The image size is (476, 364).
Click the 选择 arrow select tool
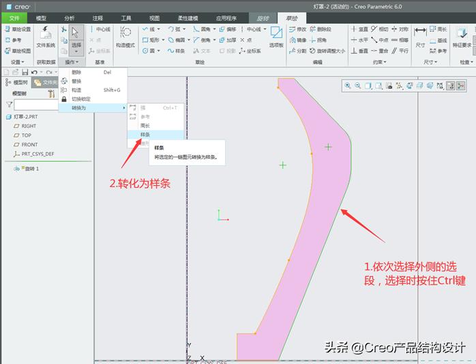point(76,40)
